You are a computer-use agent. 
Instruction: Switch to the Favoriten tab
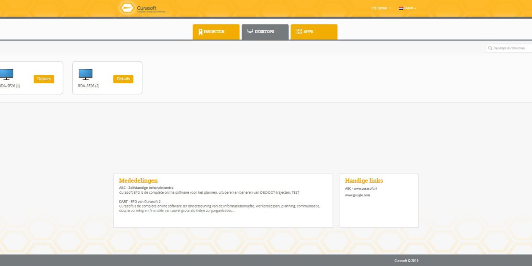215,31
